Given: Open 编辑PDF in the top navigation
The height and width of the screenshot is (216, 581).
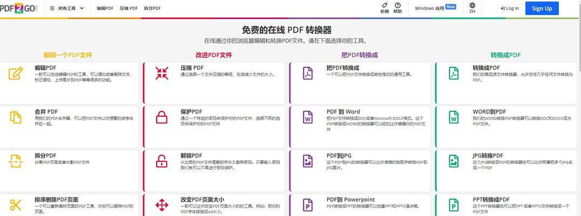Looking at the screenshot, I should coord(105,8).
